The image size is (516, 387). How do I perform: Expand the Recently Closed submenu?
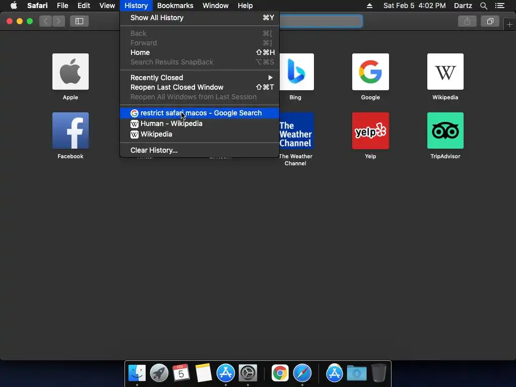(x=200, y=78)
